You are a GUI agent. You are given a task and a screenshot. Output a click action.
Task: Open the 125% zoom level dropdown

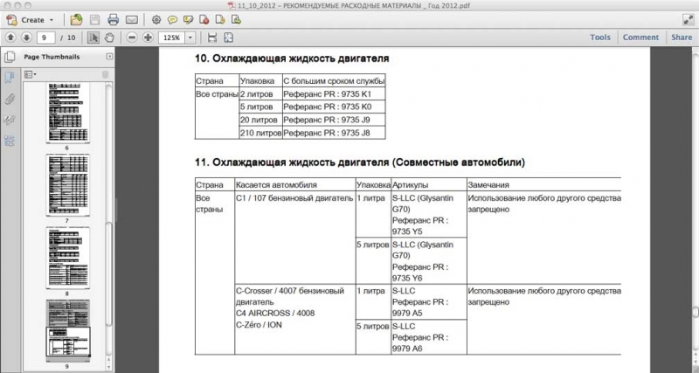pos(192,38)
